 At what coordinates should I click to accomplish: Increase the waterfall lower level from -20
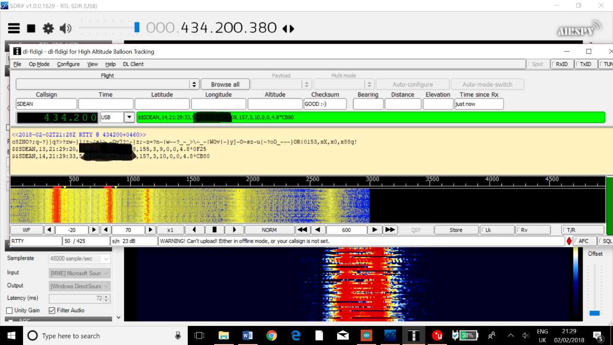(x=94, y=230)
